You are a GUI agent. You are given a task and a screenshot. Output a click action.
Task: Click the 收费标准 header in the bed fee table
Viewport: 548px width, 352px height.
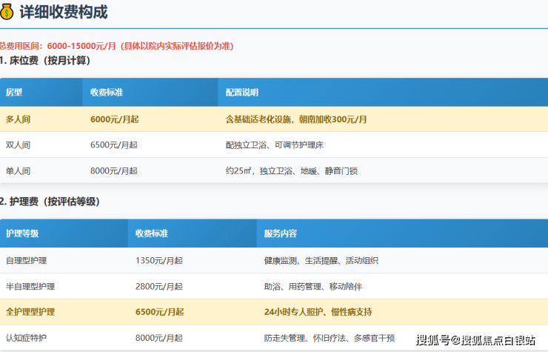click(x=107, y=93)
